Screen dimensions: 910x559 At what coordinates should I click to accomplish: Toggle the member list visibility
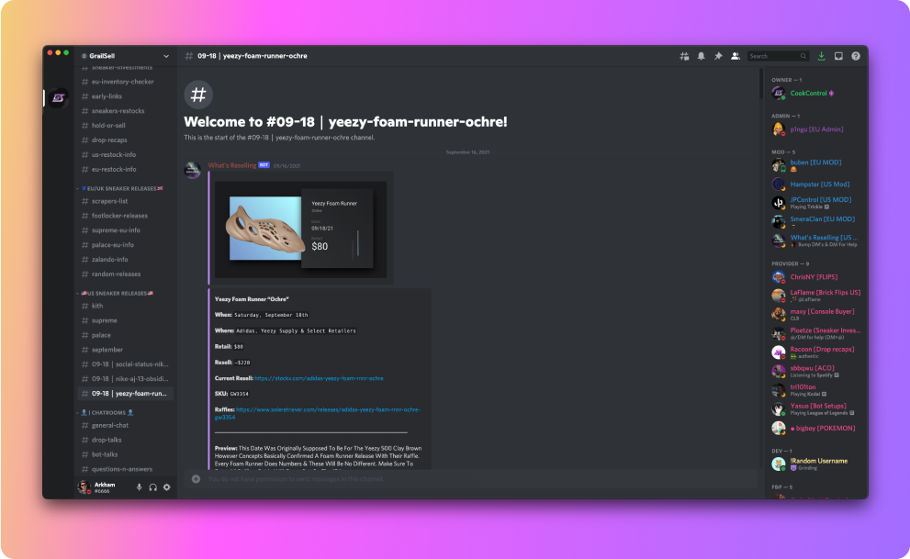pyautogui.click(x=735, y=55)
